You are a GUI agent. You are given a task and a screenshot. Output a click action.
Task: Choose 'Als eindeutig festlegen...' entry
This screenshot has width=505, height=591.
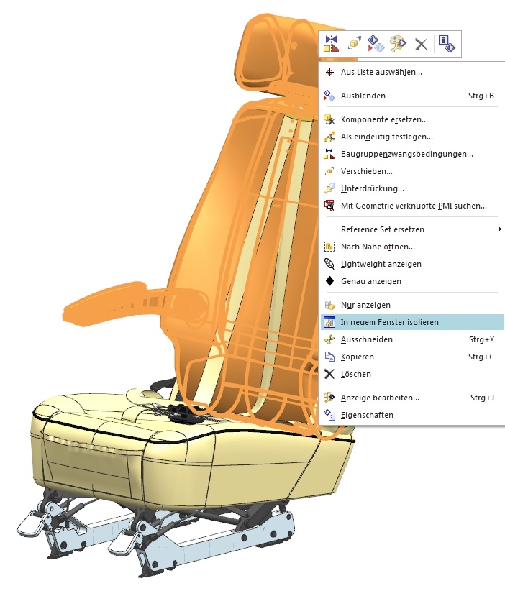(412, 137)
